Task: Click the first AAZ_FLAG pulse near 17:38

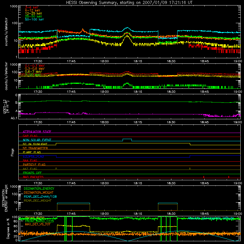Action: 56,169
